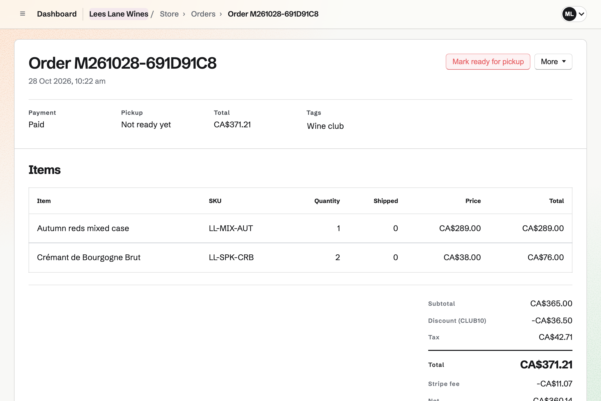This screenshot has height=401, width=601.
Task: Open the More actions dropdown
Action: click(x=553, y=62)
